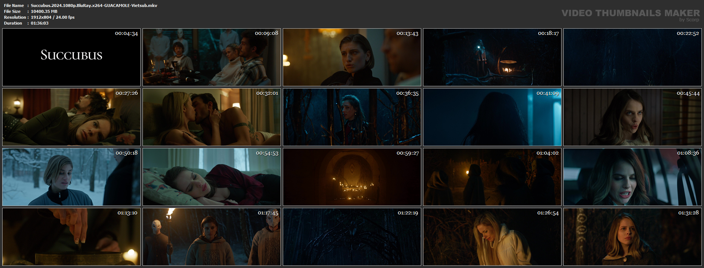Click the resolution value 1912x804 / 24.00 fps
This screenshot has width=704, height=268.
(x=53, y=17)
